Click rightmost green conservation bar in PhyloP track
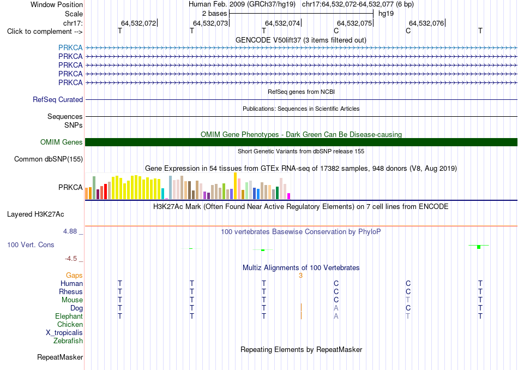 click(479, 247)
